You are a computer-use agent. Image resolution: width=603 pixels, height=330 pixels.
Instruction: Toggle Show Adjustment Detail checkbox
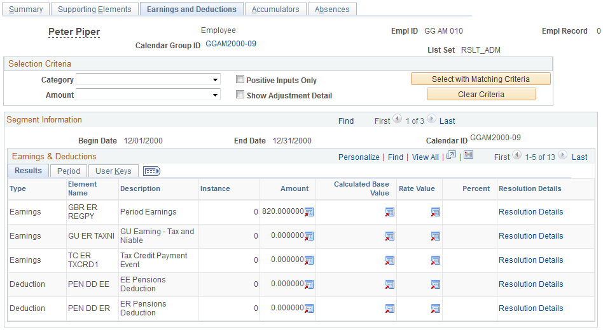tap(240, 95)
